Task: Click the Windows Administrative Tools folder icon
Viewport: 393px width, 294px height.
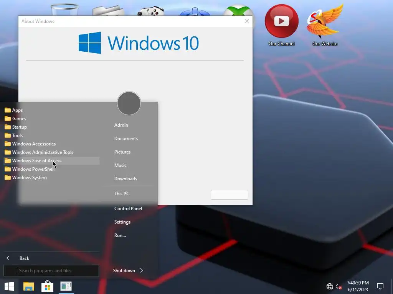Action: (x=8, y=152)
